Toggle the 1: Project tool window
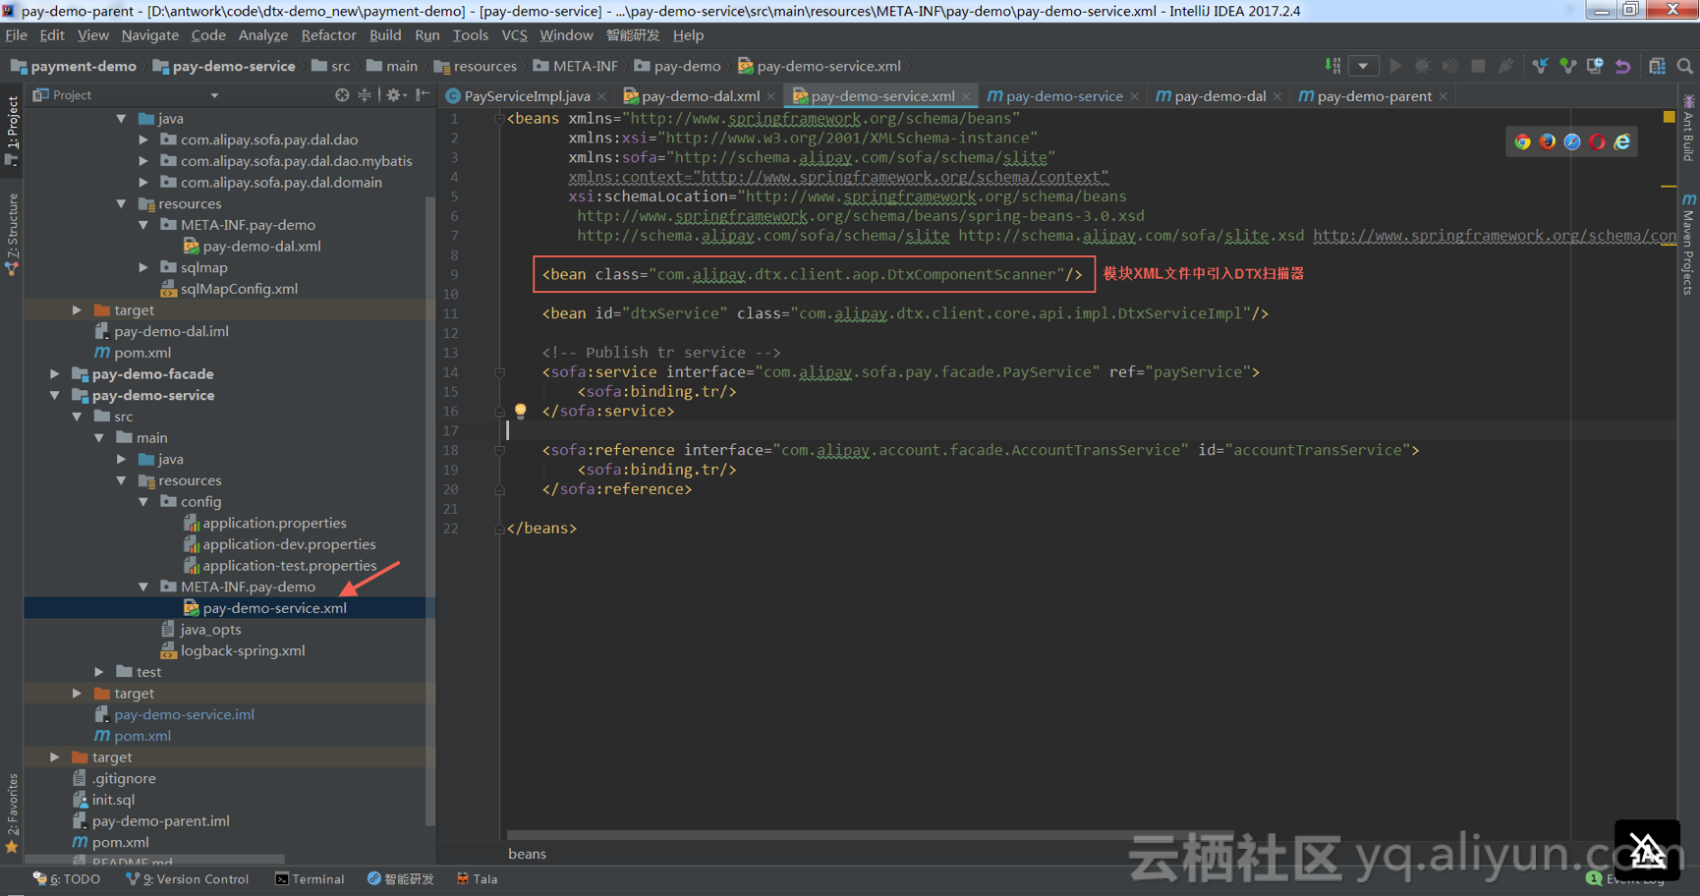The height and width of the screenshot is (896, 1700). [12, 131]
